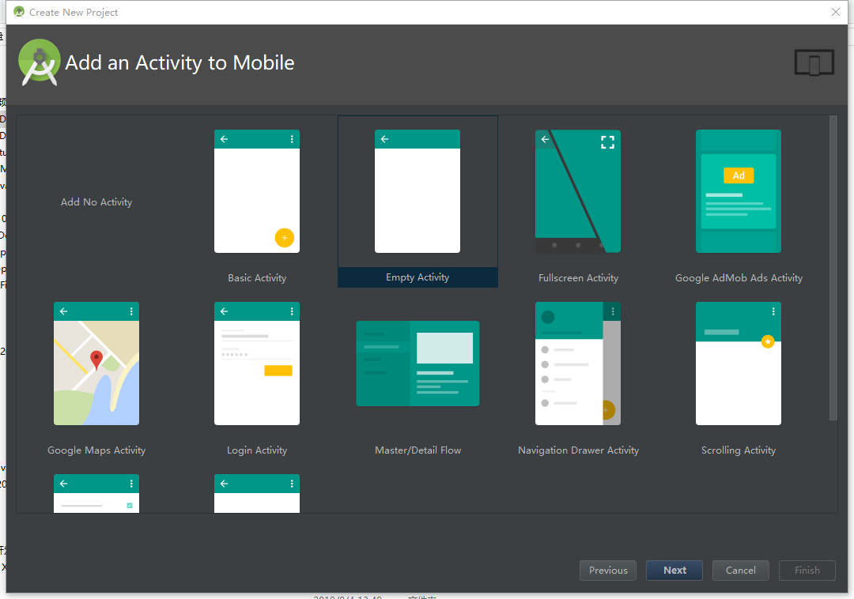Choose Navigation Drawer Activity
This screenshot has height=599, width=854.
tap(578, 364)
